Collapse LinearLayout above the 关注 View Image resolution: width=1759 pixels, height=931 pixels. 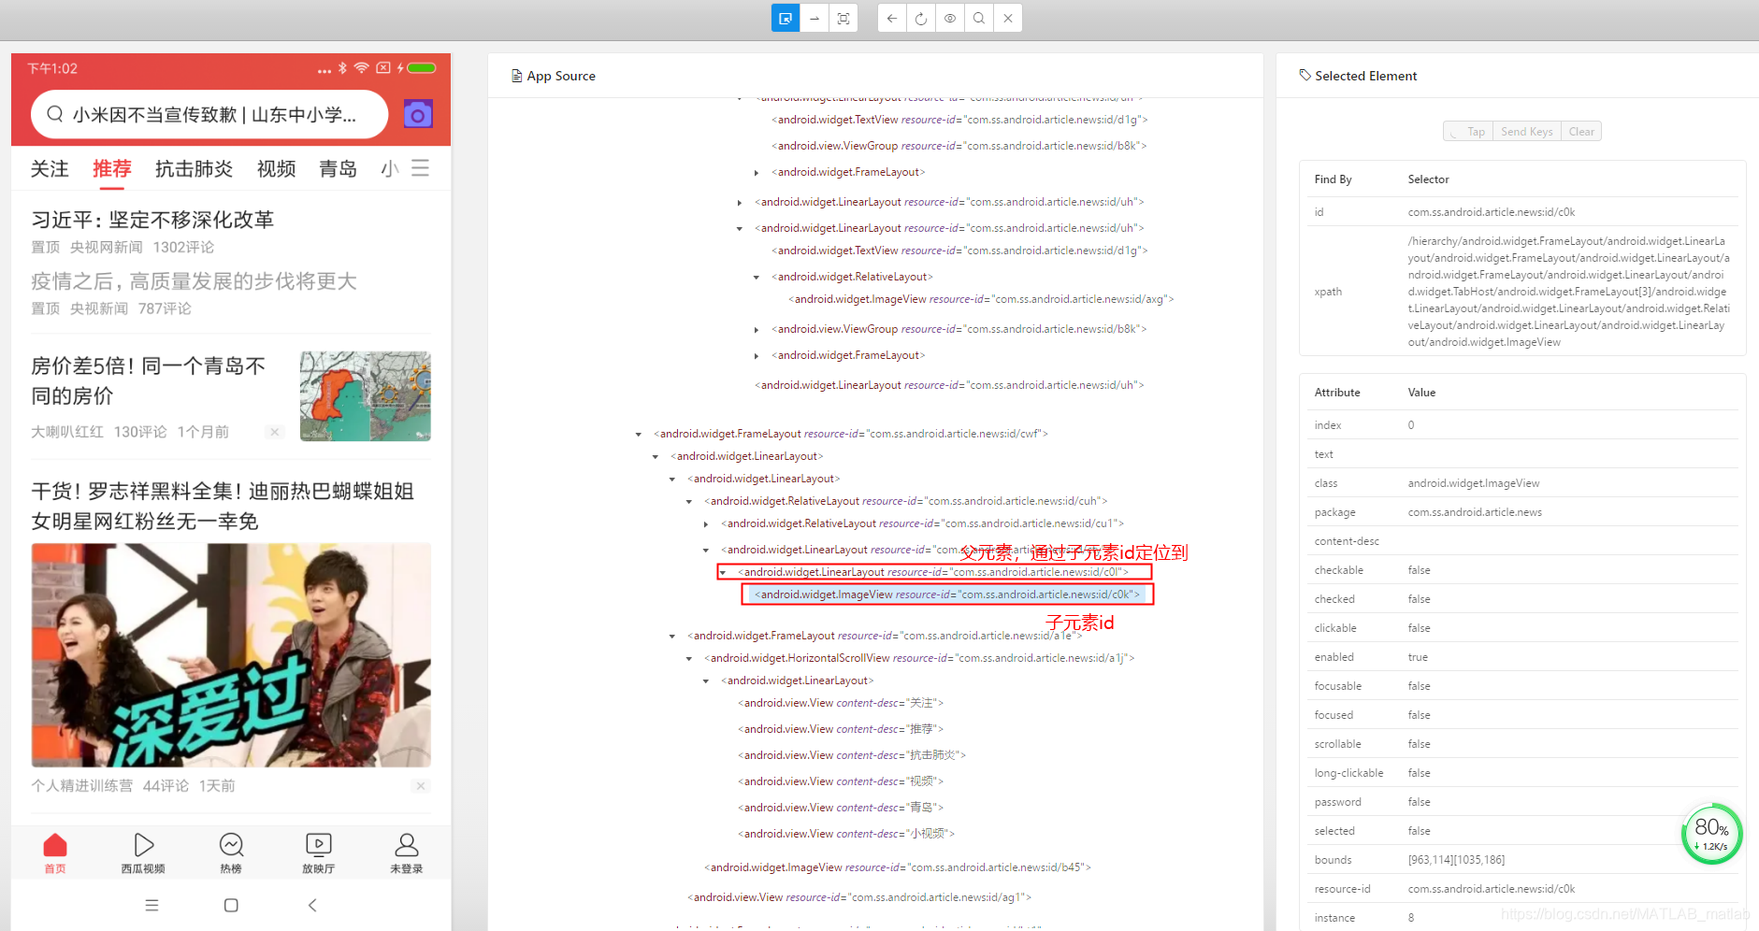pyautogui.click(x=706, y=680)
